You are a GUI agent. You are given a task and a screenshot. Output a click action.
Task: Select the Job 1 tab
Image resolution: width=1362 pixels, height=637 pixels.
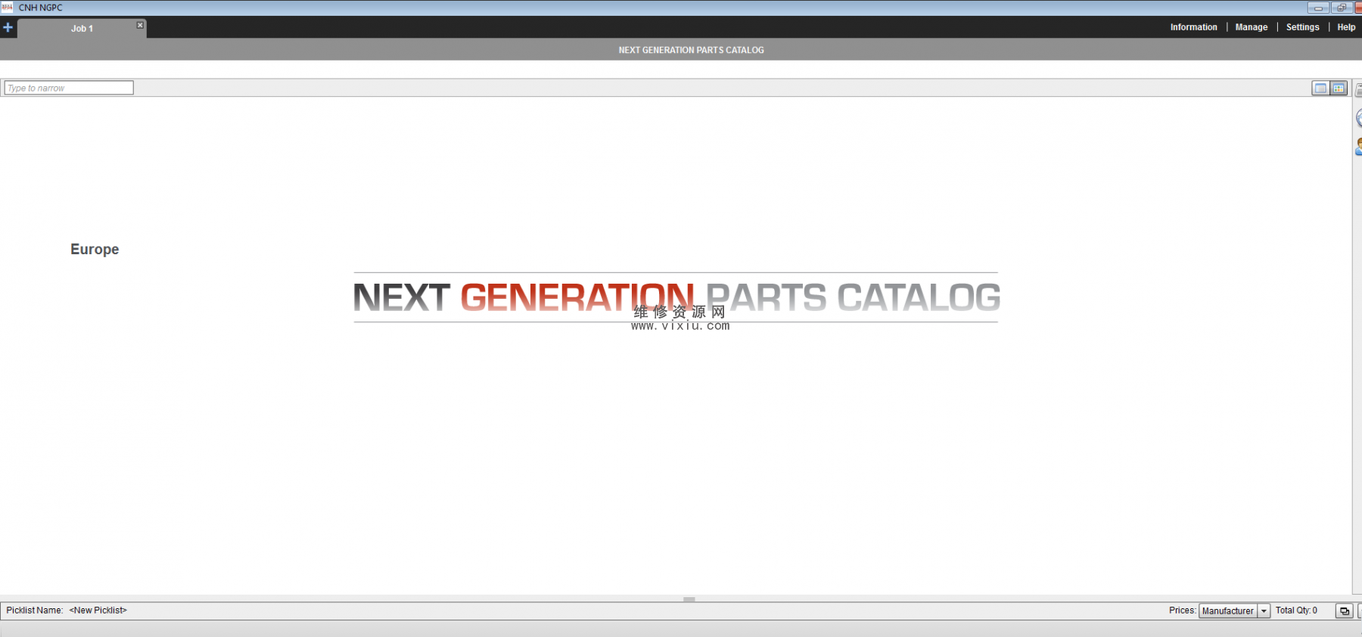[x=82, y=29]
